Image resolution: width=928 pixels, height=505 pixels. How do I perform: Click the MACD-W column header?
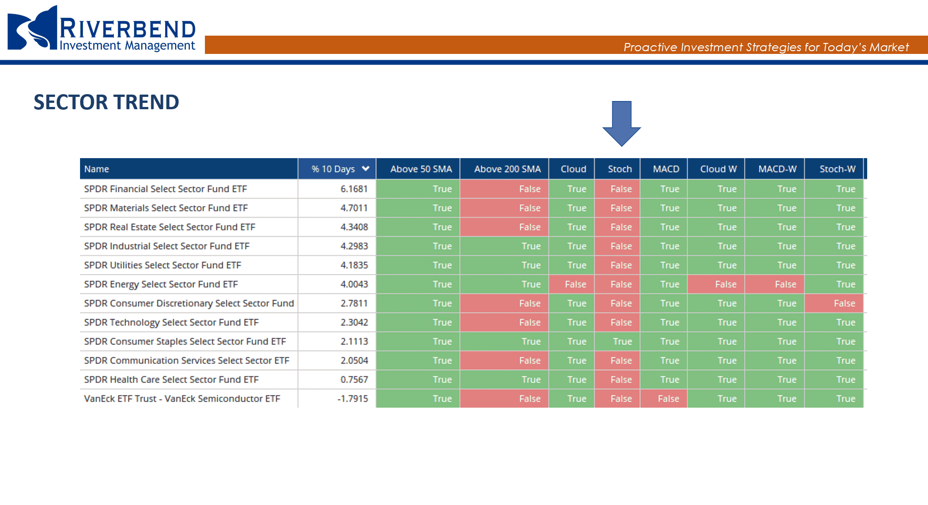(775, 169)
